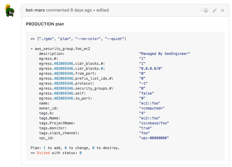232x167 pixels.
Task: Click the tags.monitor 'true' value
Action: 145,128
